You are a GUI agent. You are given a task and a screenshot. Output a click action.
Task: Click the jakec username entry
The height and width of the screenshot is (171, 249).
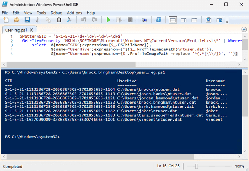212,111
